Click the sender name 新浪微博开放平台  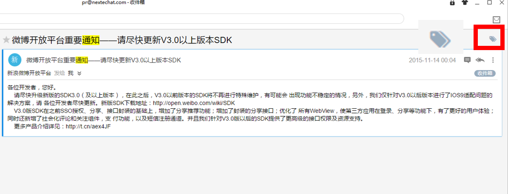tap(29, 73)
